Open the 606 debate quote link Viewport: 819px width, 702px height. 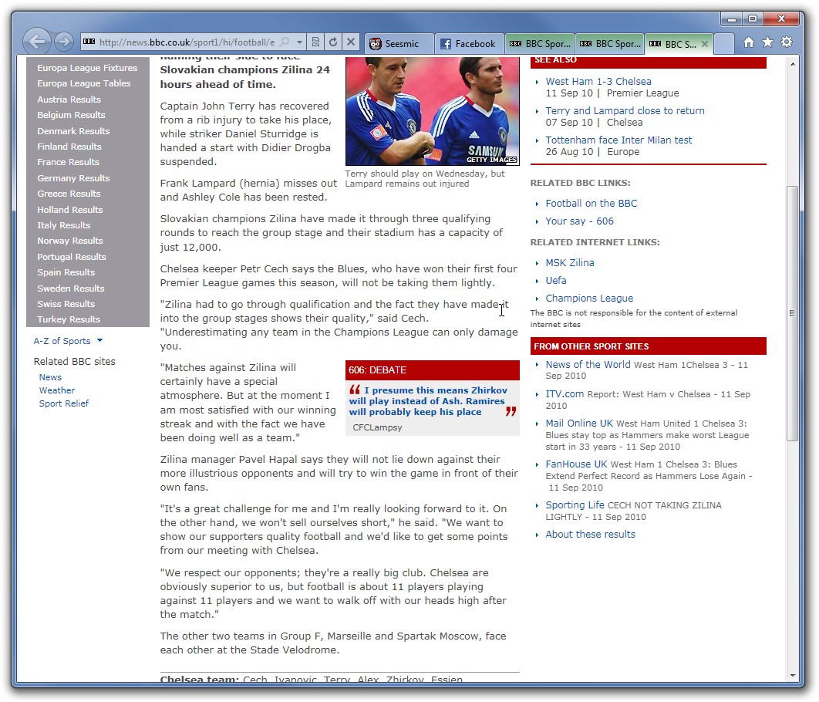[x=428, y=401]
